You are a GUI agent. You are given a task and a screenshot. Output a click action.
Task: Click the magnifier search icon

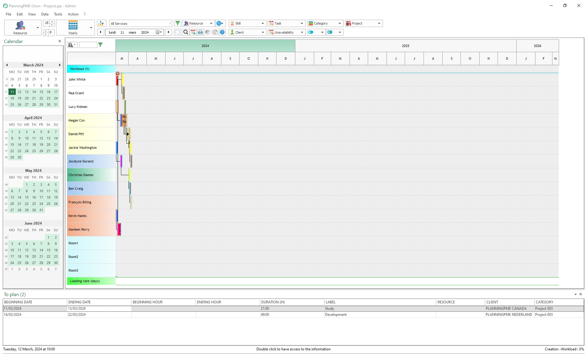click(186, 32)
